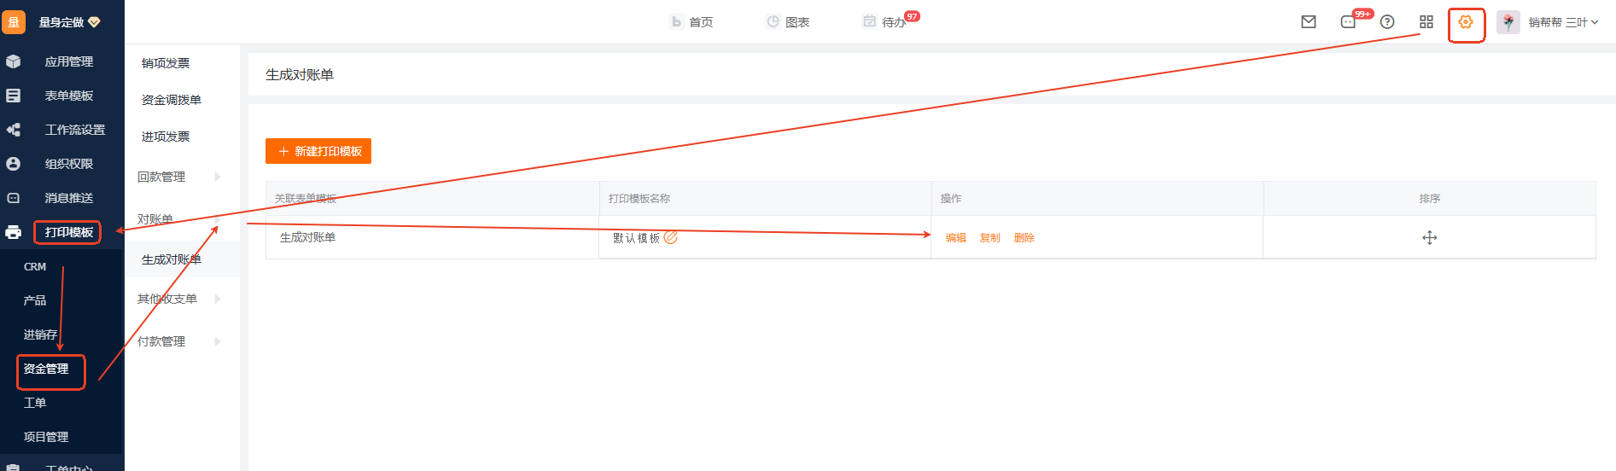Expand the 付款管理 submenu

pos(179,341)
